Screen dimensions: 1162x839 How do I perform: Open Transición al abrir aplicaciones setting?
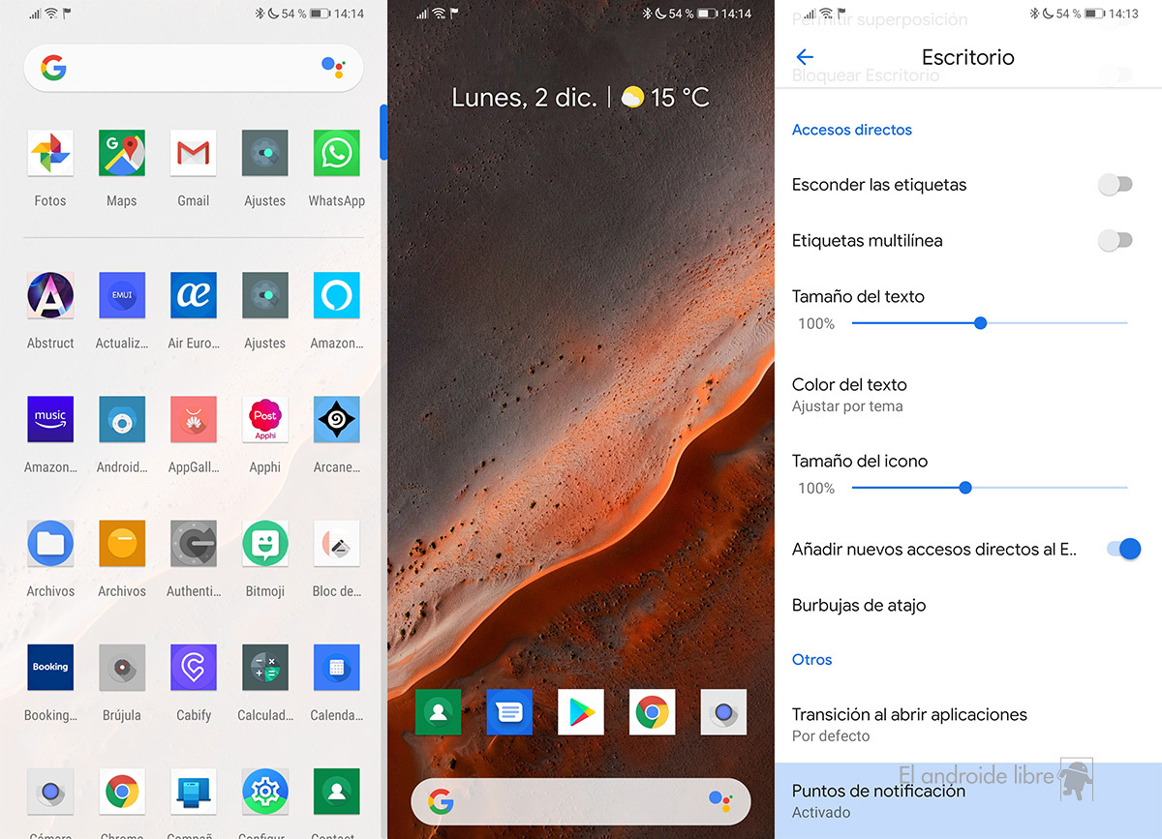(x=910, y=724)
